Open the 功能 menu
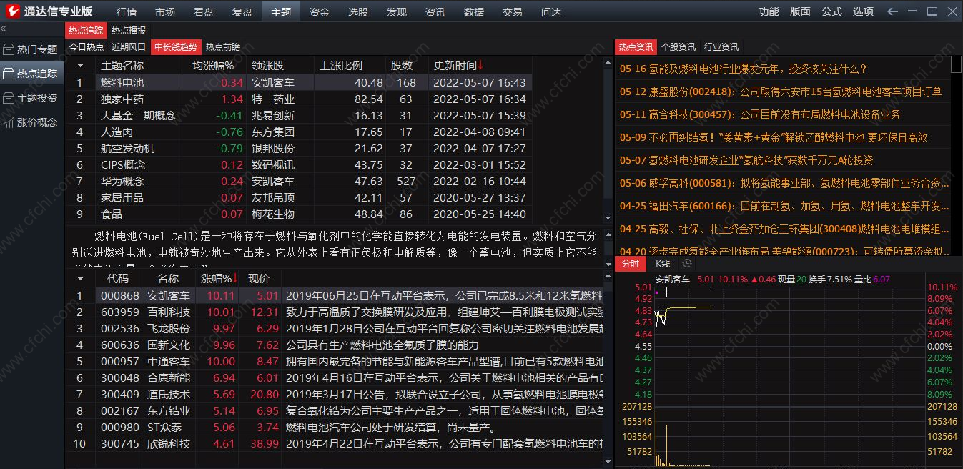 pos(769,11)
